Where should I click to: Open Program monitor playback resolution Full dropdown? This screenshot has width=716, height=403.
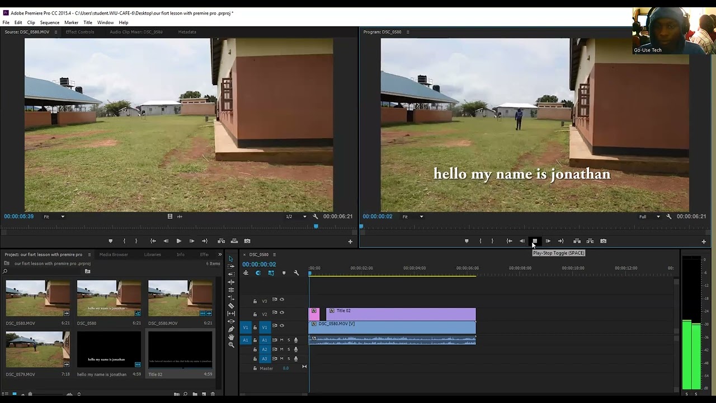649,217
